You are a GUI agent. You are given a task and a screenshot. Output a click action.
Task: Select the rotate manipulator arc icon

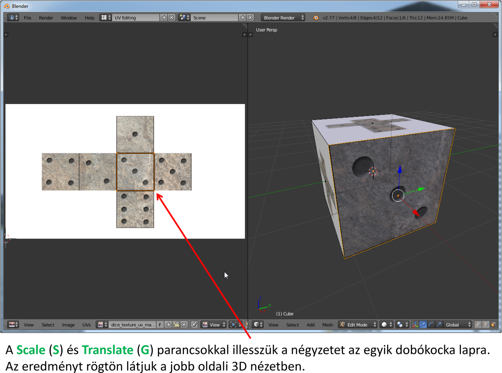click(431, 325)
